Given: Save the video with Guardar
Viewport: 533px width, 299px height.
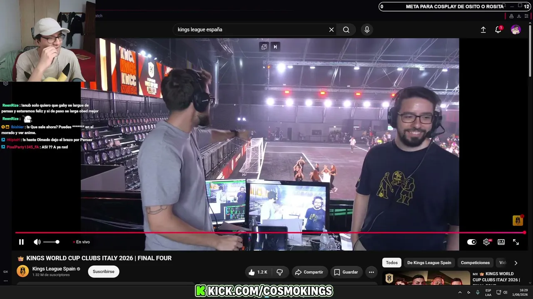Looking at the screenshot, I should 346,272.
